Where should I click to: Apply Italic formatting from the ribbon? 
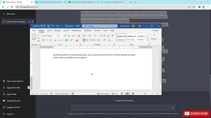(x=47, y=40)
